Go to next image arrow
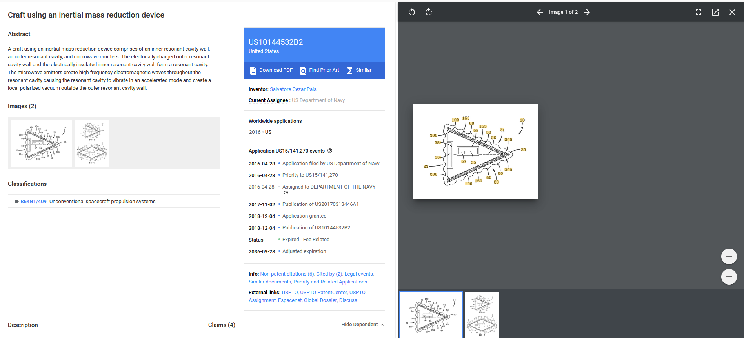Screen dimensions: 744x338 coord(587,12)
